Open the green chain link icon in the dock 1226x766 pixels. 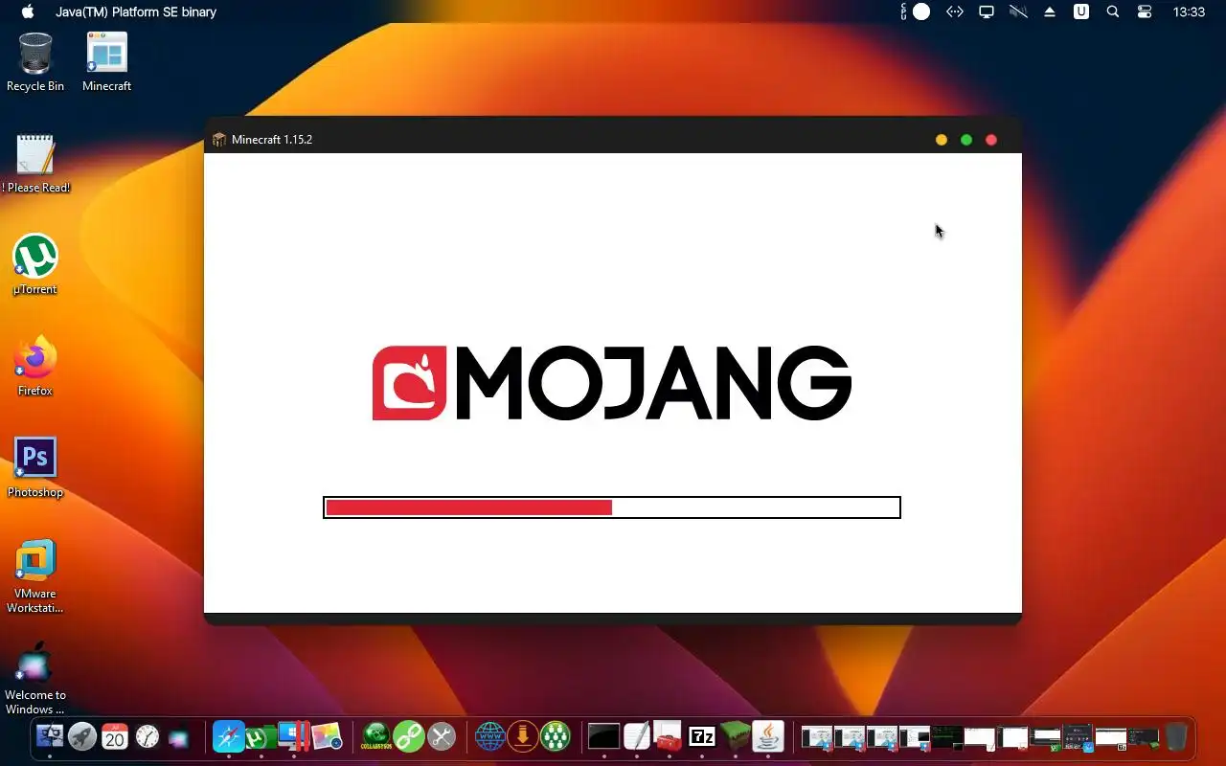coord(409,736)
